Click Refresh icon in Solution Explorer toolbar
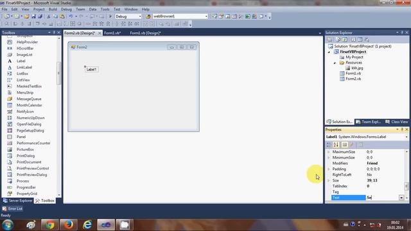This screenshot has width=411, height=231. click(345, 40)
